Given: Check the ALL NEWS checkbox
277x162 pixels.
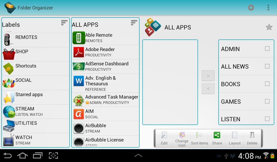Looking at the screenshot, I should coord(267,66).
